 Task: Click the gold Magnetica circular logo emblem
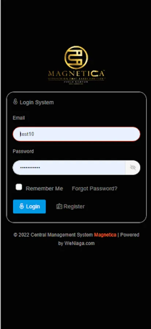click(76, 58)
